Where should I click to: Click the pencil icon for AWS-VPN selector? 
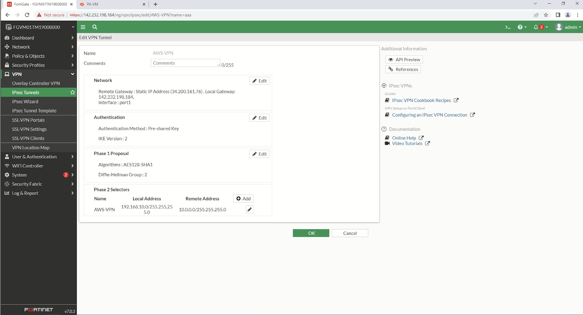(250, 209)
